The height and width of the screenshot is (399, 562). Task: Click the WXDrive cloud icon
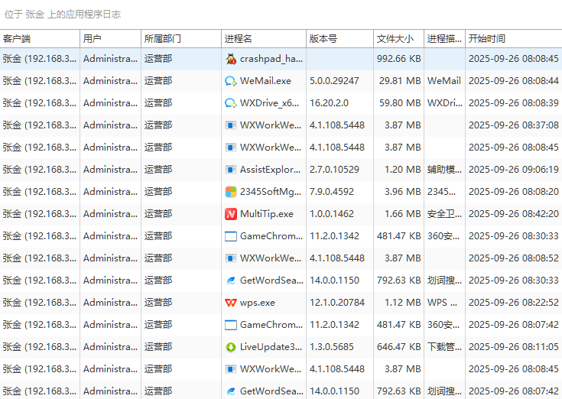(231, 103)
